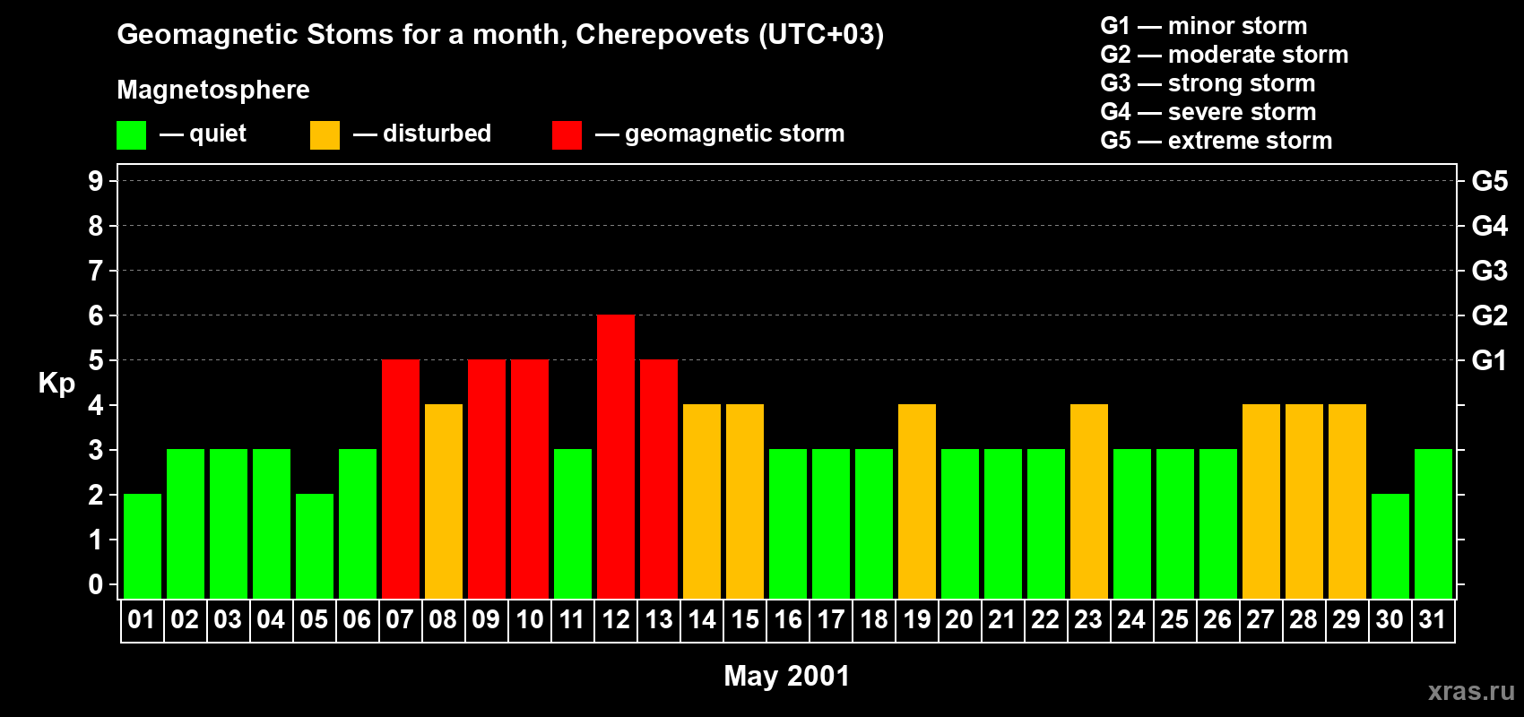Screen dimensions: 1524x717
Task: Click the day label 18
Action: (x=874, y=620)
